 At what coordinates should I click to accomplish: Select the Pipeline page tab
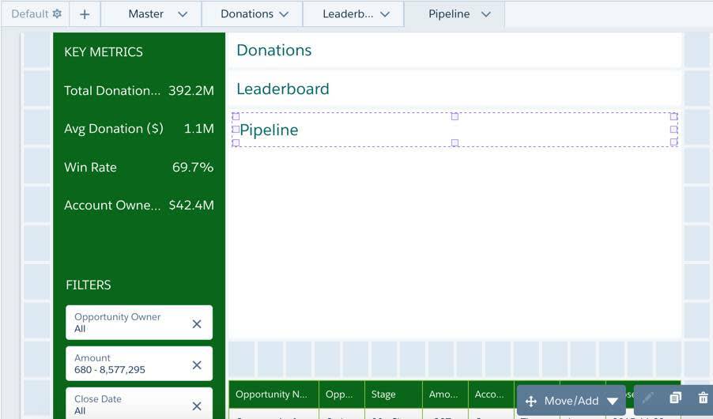tap(449, 14)
